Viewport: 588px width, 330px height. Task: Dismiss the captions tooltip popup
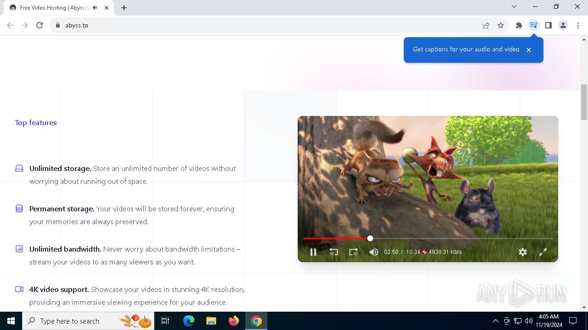click(529, 50)
